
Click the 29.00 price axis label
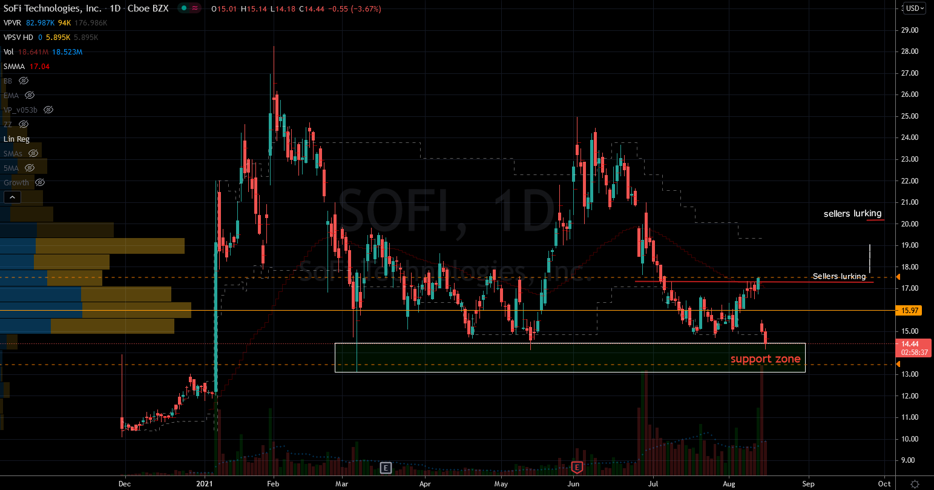point(910,30)
